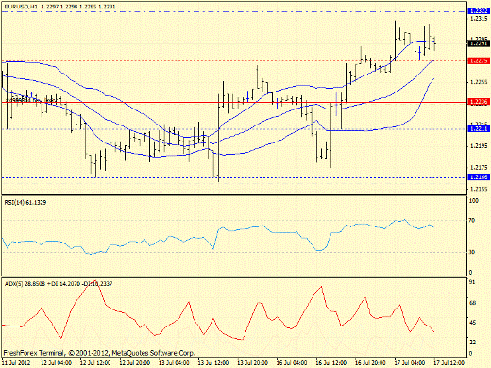This screenshot has height=368, width=491.
Task: Click the 1.2155 price scale value
Action: [x=479, y=189]
